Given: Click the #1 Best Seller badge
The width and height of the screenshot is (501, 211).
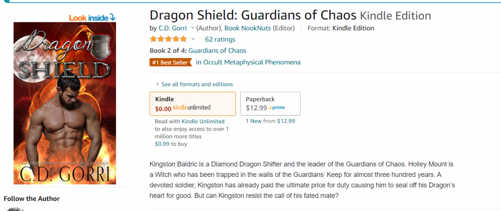Looking at the screenshot, I should click(x=170, y=62).
